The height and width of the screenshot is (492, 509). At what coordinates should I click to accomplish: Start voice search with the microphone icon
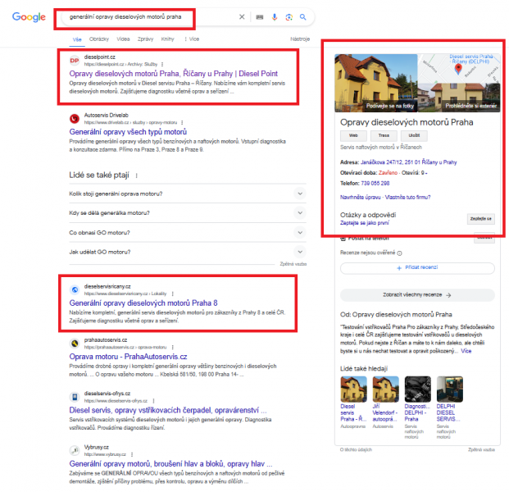pyautogui.click(x=275, y=17)
